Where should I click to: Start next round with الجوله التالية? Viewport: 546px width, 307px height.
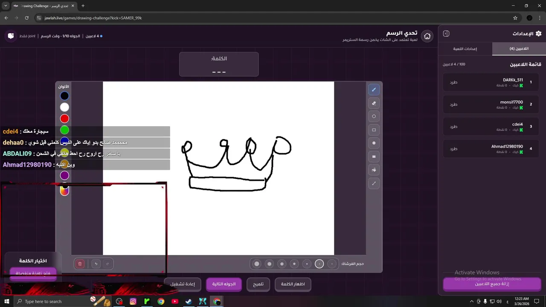coord(224,284)
